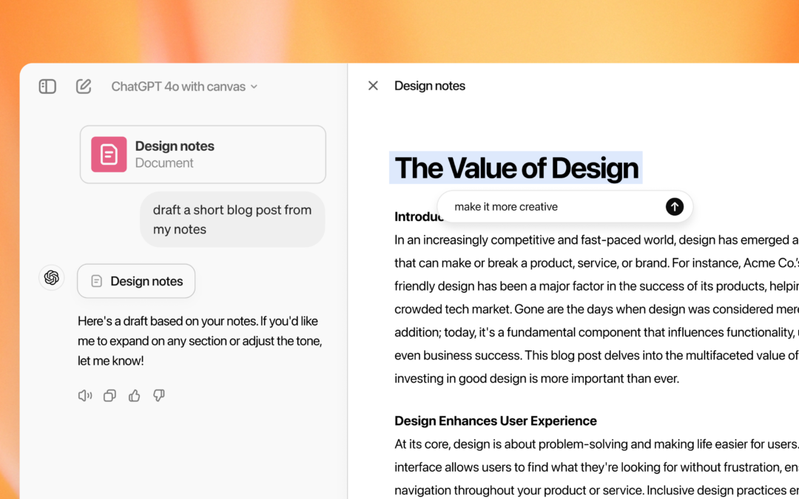
Task: Give the response a thumbs up
Action: pos(134,396)
